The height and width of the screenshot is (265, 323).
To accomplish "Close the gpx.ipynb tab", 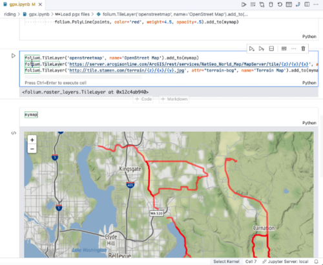I will coord(40,5).
